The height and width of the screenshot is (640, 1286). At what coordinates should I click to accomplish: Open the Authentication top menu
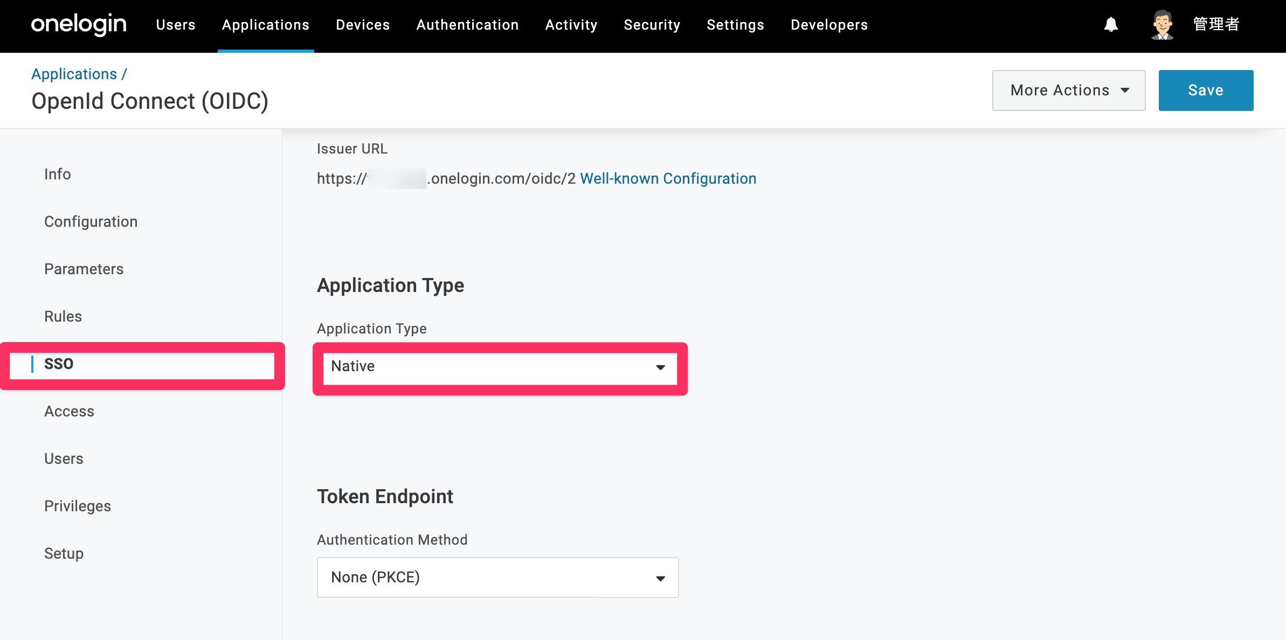(468, 25)
